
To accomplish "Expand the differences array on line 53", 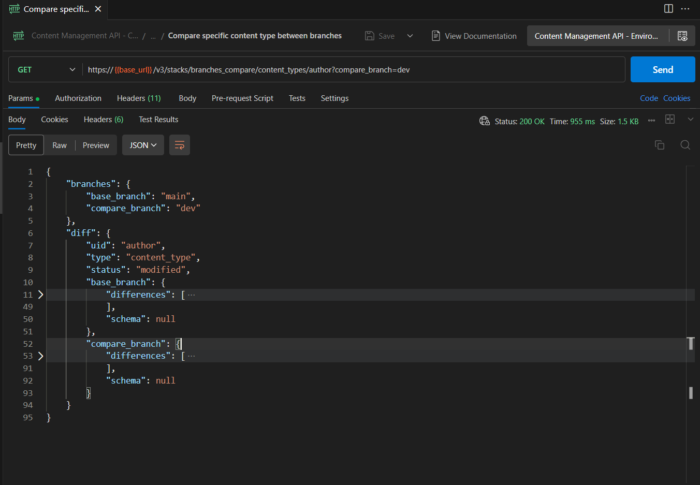I will click(x=40, y=356).
